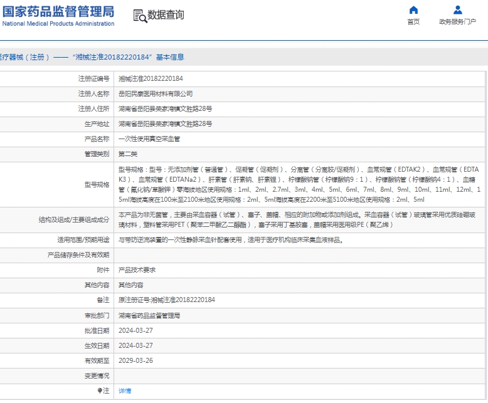This screenshot has height=403, width=488.
Task: Click the 注册证编号 label
Action: point(93,79)
